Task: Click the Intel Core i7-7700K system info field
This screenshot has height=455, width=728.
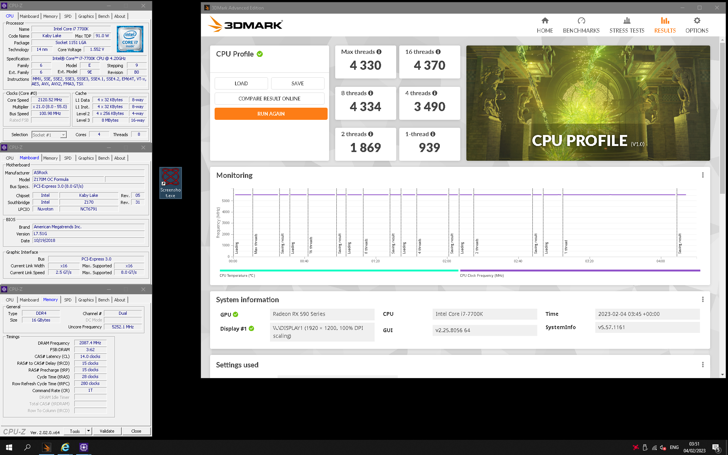Action: [485, 314]
